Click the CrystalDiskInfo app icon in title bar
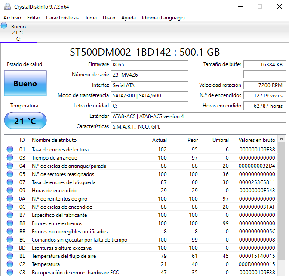This screenshot has height=276, width=289. click(7, 6)
